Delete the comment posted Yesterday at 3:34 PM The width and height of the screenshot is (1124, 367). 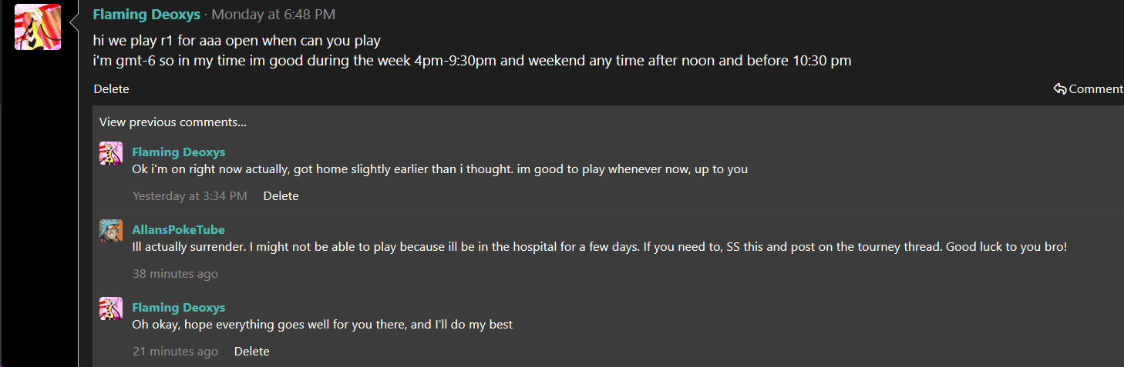281,196
